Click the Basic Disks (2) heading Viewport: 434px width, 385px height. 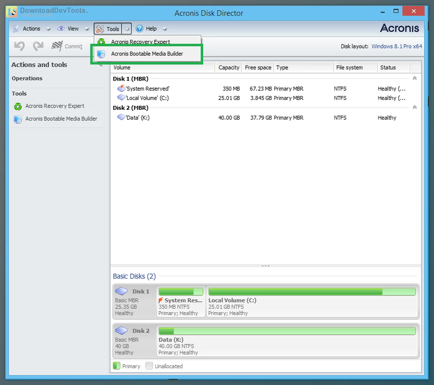(134, 276)
